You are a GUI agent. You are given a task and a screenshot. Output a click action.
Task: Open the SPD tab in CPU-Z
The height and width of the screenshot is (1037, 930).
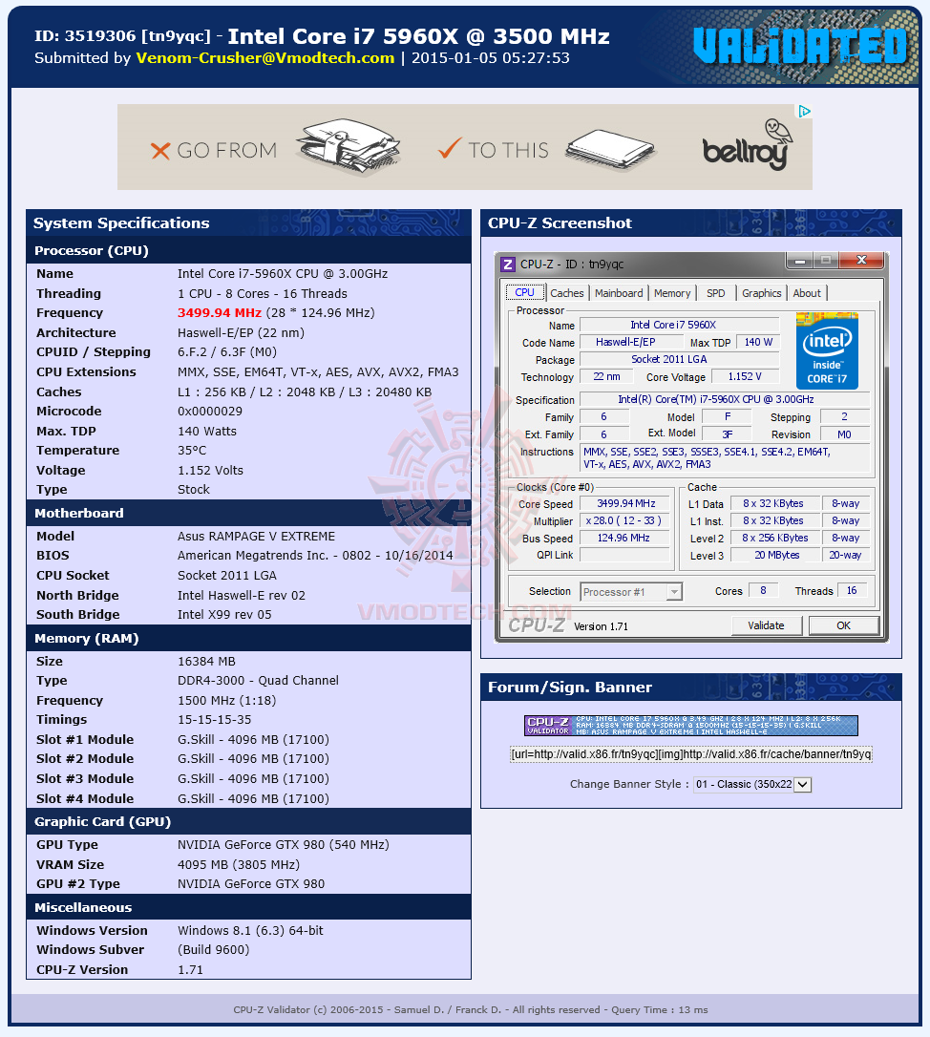tap(716, 293)
